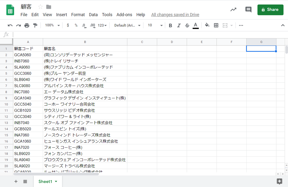
Task: Activate the paint format tool
Action: pyautogui.click(x=35, y=25)
